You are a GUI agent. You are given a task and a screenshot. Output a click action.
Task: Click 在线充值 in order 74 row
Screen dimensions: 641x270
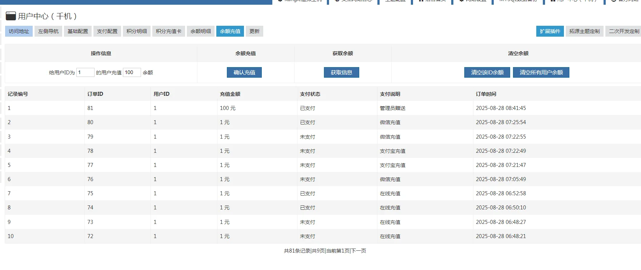tap(390, 208)
